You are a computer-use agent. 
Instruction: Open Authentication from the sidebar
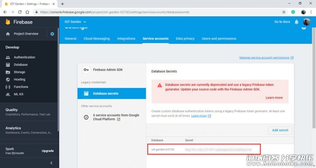click(x=24, y=57)
